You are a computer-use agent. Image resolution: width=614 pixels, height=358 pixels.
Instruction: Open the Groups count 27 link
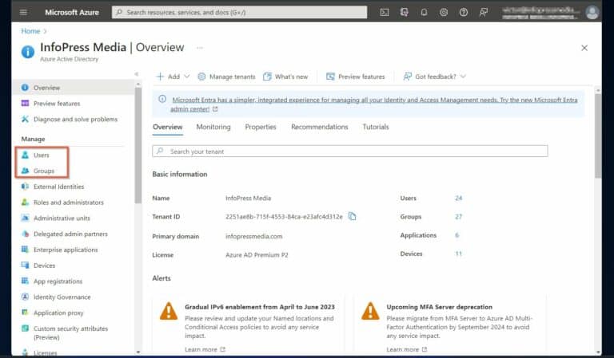click(459, 216)
